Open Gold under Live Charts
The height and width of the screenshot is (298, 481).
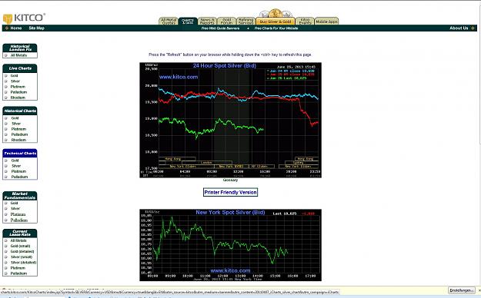[x=14, y=75]
